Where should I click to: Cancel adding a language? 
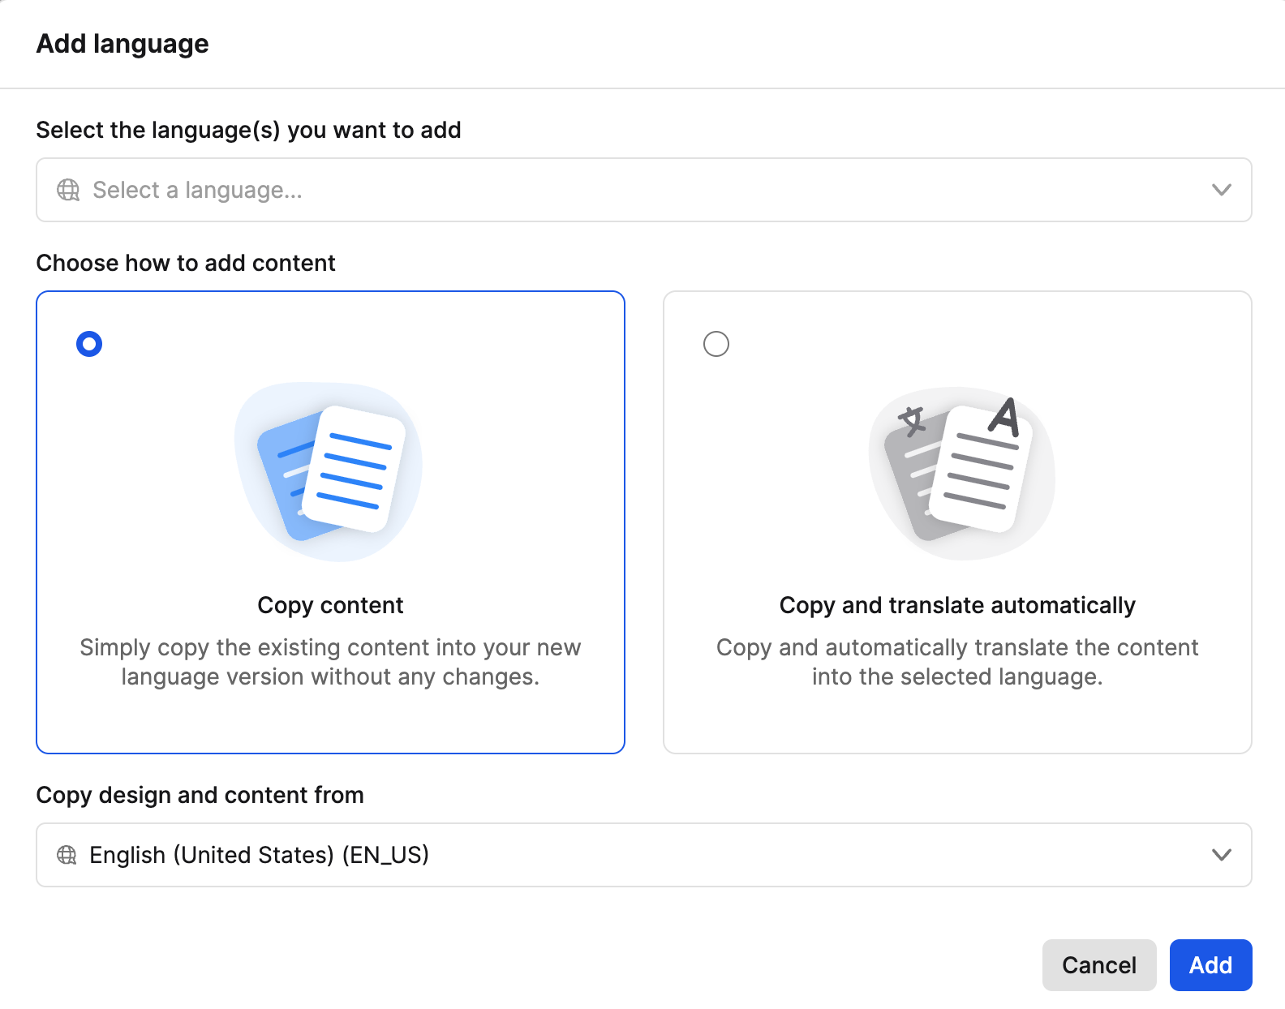pyautogui.click(x=1099, y=965)
